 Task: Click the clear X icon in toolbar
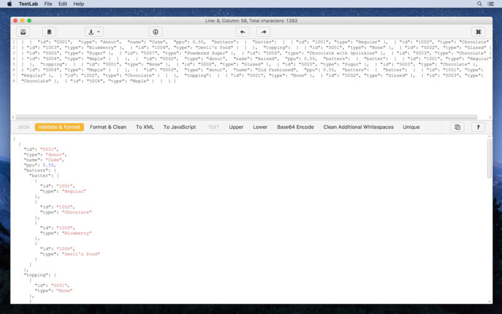(478, 32)
